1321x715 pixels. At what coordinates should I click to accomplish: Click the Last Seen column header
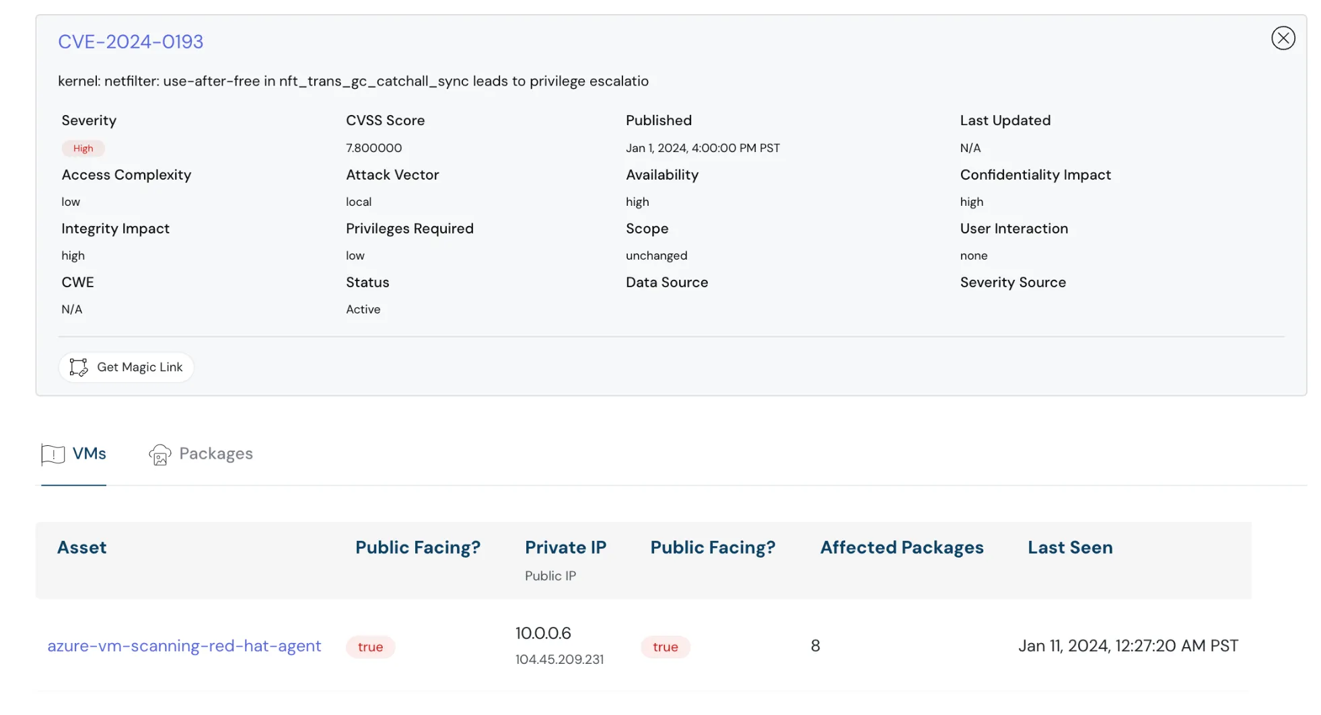(x=1069, y=548)
